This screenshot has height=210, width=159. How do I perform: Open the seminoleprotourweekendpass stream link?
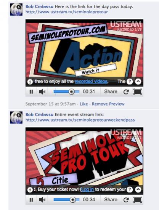pyautogui.click(x=80, y=120)
